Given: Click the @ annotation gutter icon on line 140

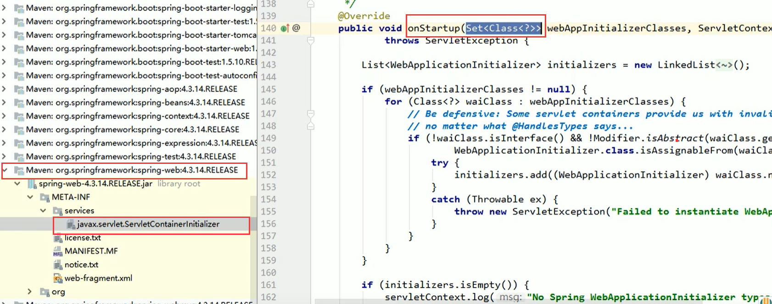Looking at the screenshot, I should point(296,28).
